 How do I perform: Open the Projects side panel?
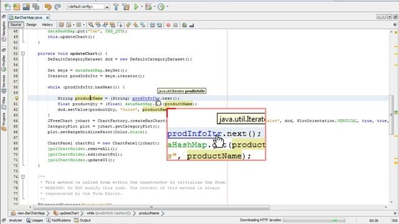4,122
